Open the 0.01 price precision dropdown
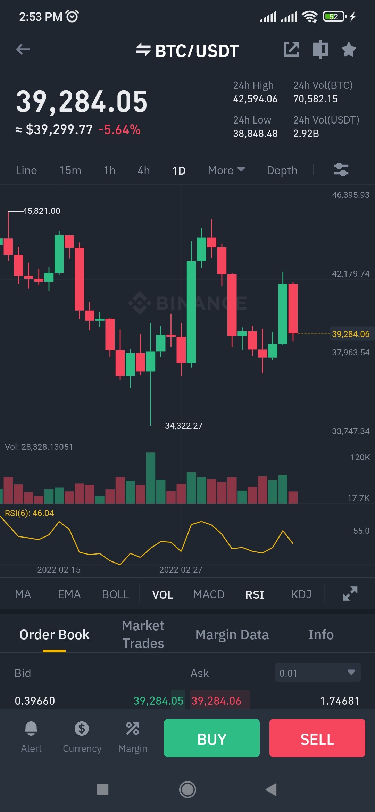Viewport: 375px width, 812px height. [317, 673]
